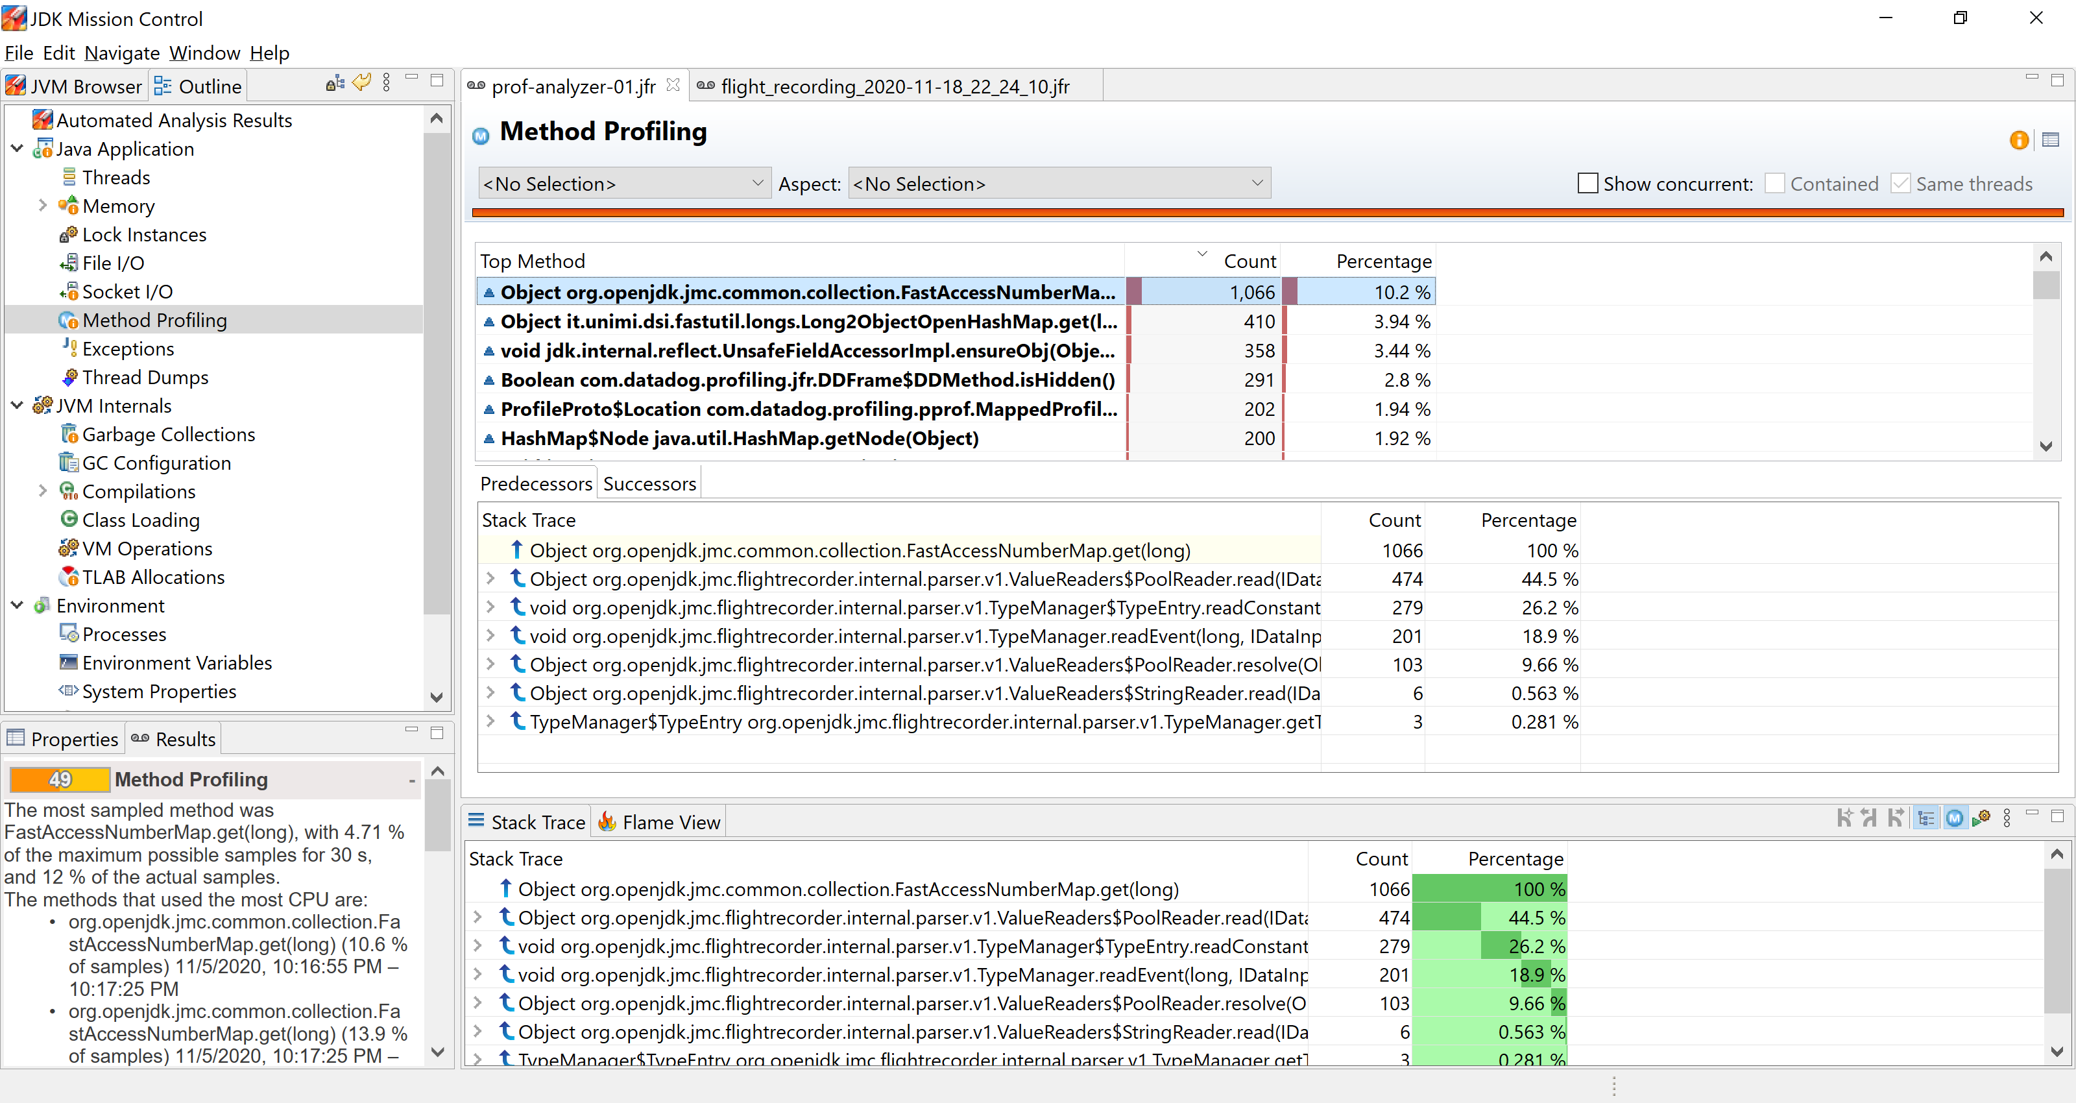Switch to the Properties tab

[x=63, y=740]
